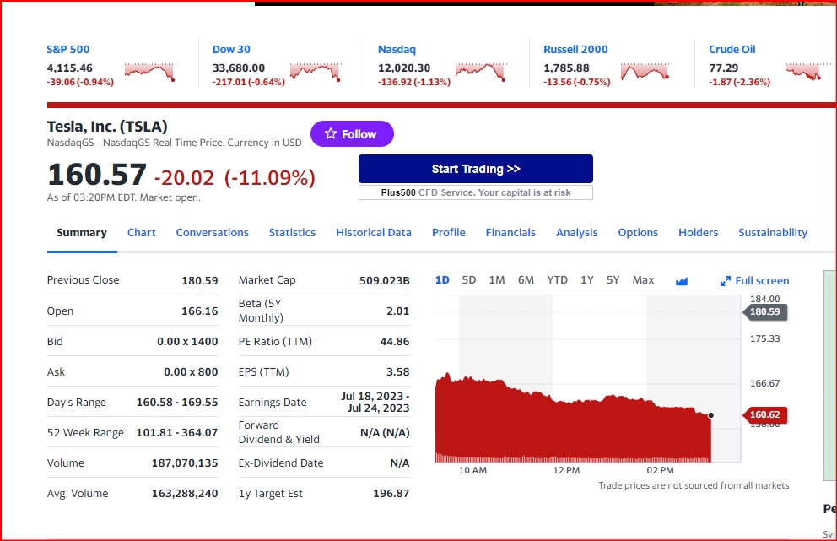
Task: Select the 1D chart range
Action: coord(442,280)
